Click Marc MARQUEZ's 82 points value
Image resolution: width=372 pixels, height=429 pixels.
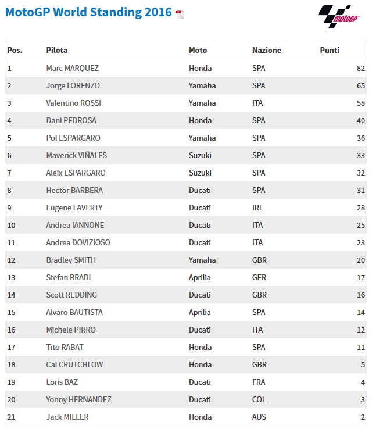tap(360, 68)
